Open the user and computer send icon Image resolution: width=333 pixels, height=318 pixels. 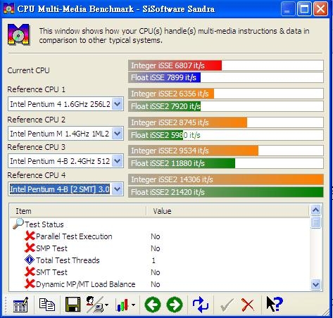(x=95, y=305)
